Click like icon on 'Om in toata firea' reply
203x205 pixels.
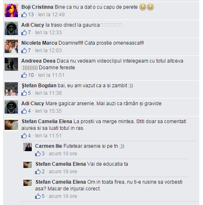coord(38,196)
